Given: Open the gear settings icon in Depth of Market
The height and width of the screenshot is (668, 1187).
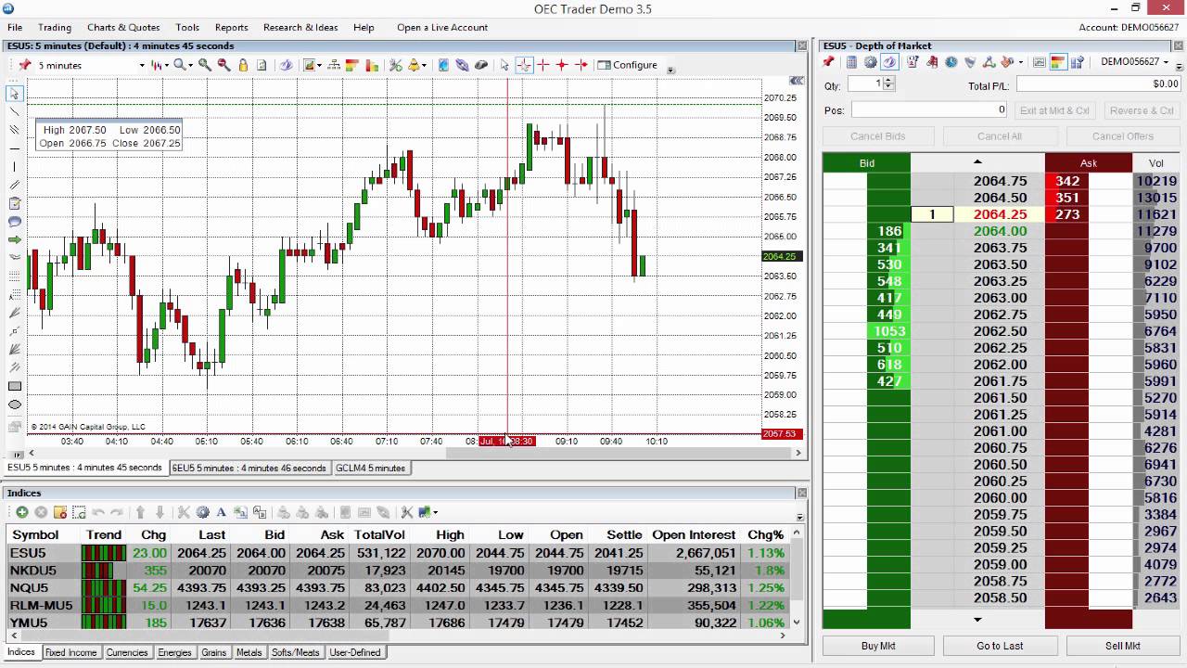Looking at the screenshot, I should 870,62.
